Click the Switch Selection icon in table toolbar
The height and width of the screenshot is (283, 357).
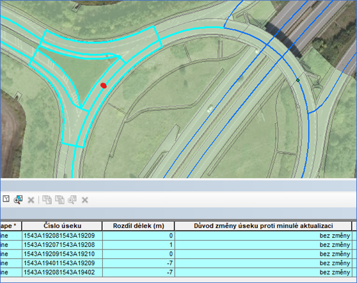click(6, 200)
